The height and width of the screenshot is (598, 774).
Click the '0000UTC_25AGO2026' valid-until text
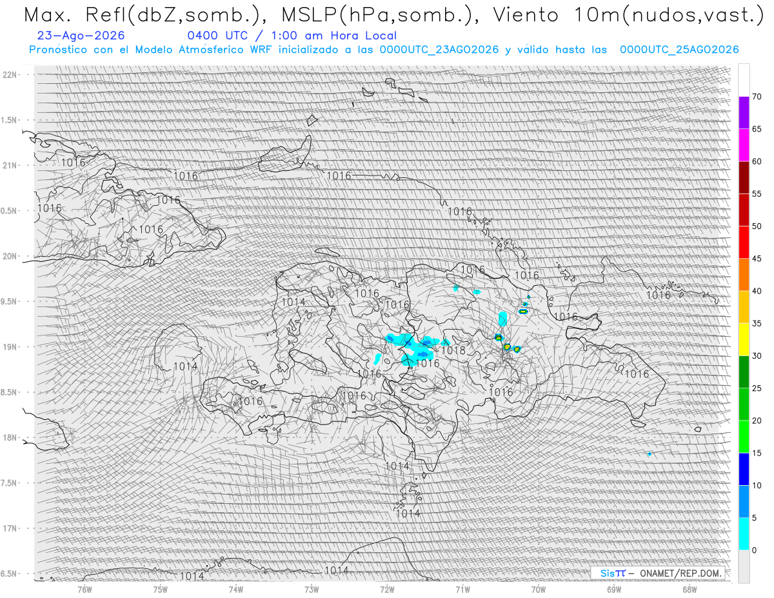(x=679, y=50)
